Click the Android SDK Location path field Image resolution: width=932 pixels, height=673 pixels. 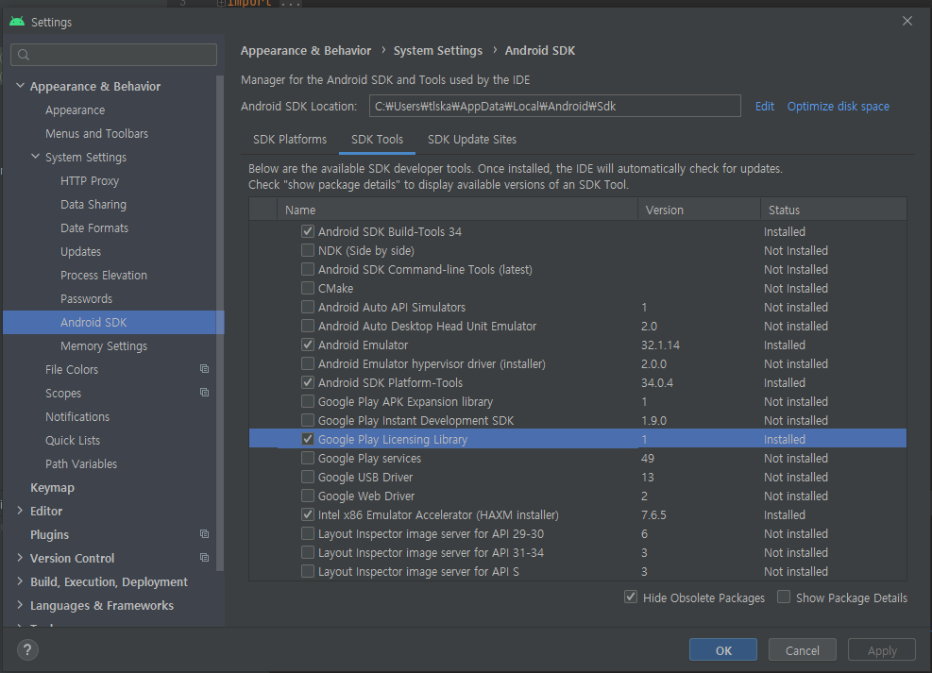click(554, 107)
